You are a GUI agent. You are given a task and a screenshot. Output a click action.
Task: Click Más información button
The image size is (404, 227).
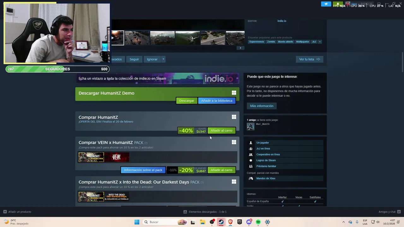(x=262, y=106)
